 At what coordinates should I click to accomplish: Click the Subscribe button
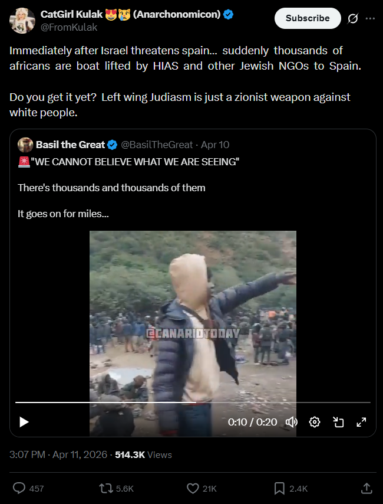pos(308,18)
